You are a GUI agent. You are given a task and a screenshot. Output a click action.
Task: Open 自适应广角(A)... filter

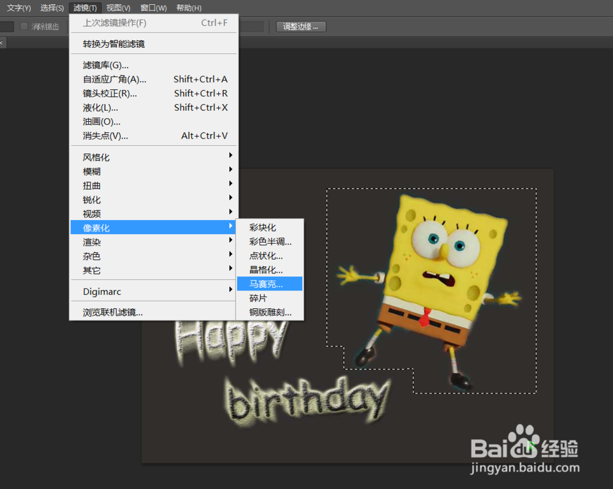[x=154, y=79]
